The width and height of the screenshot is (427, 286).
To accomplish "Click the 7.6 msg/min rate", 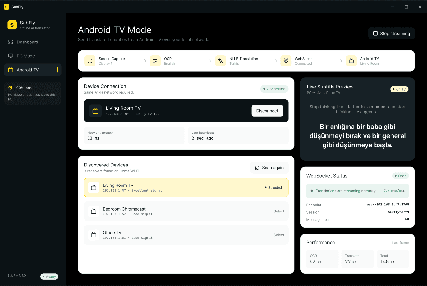I will click(x=394, y=191).
